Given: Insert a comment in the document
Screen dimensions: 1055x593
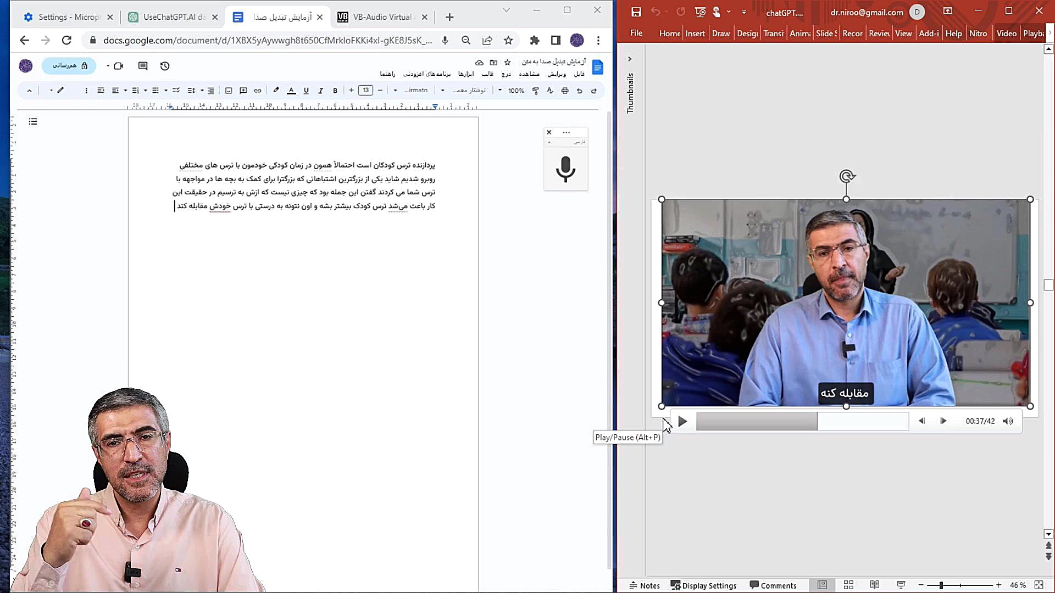Looking at the screenshot, I should pos(243,91).
